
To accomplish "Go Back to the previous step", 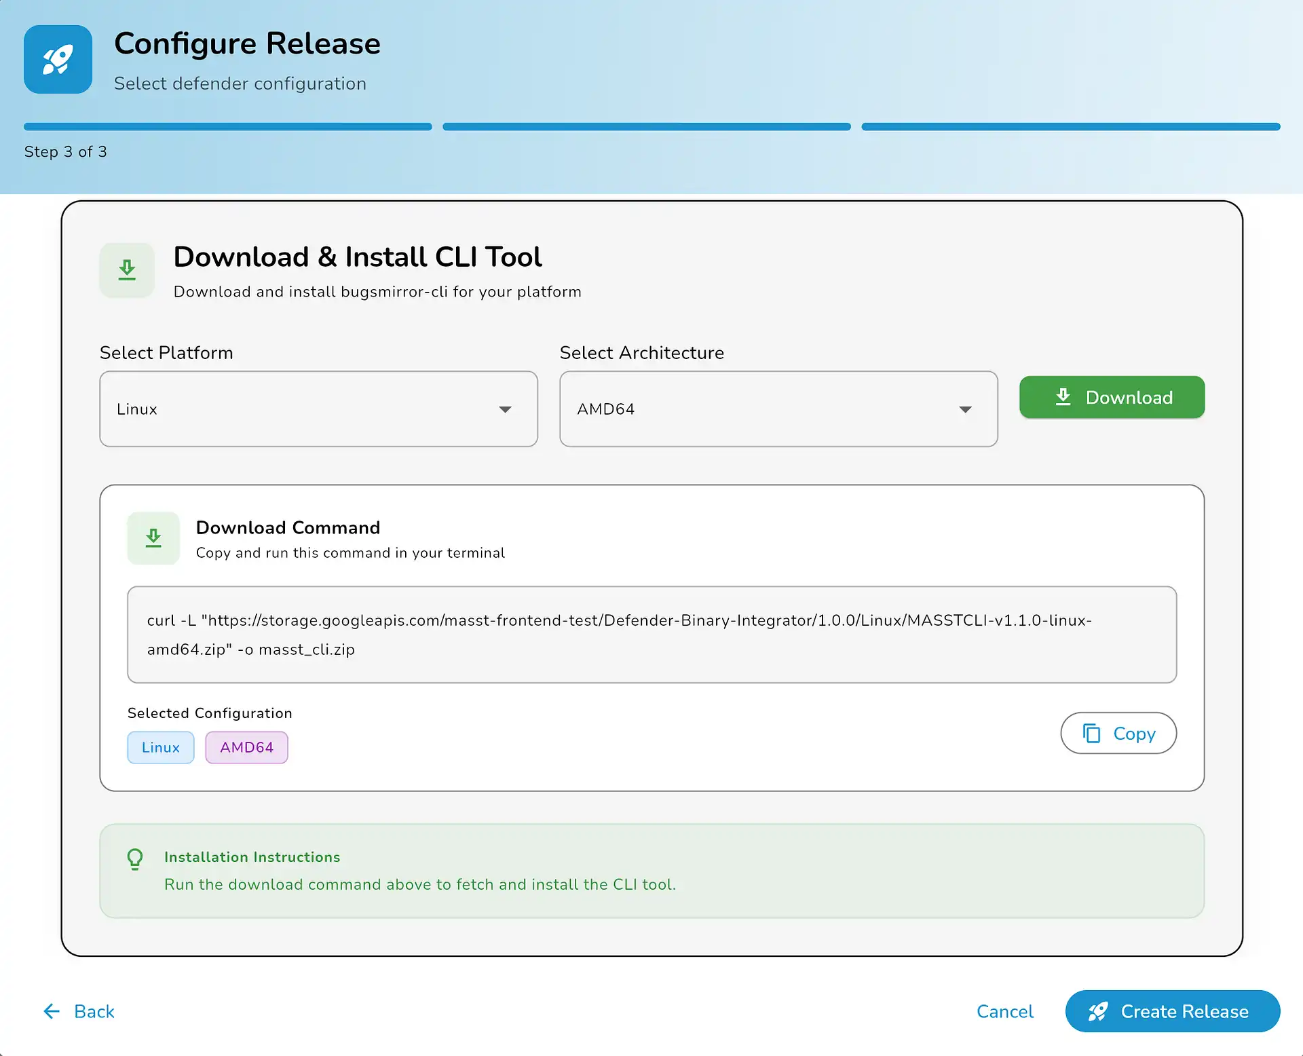I will [x=79, y=1012].
